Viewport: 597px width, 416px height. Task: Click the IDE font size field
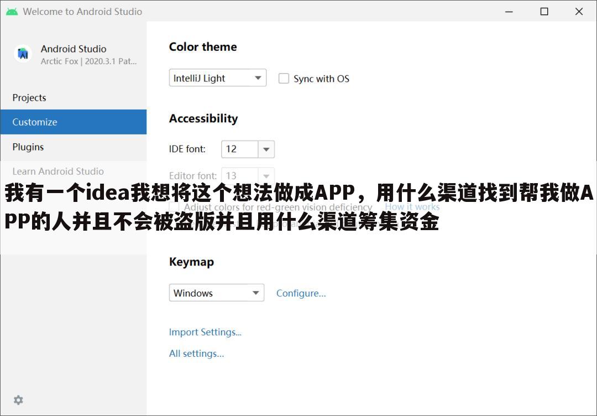(x=240, y=149)
